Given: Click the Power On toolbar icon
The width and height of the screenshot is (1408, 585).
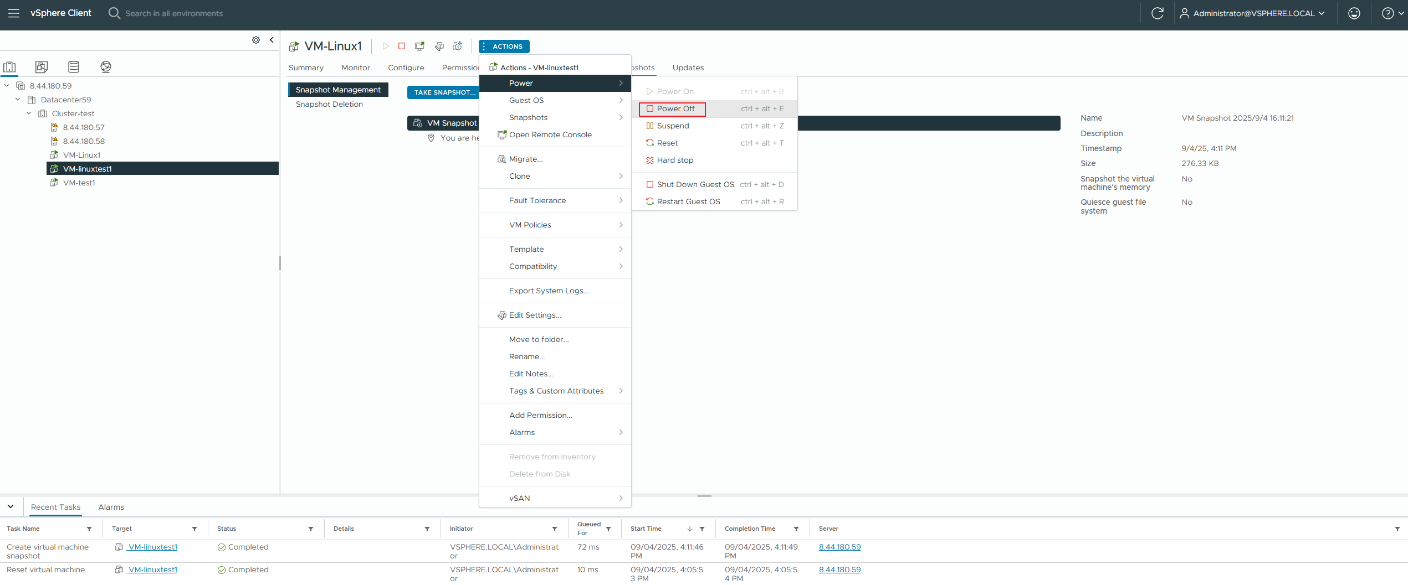Looking at the screenshot, I should point(386,46).
